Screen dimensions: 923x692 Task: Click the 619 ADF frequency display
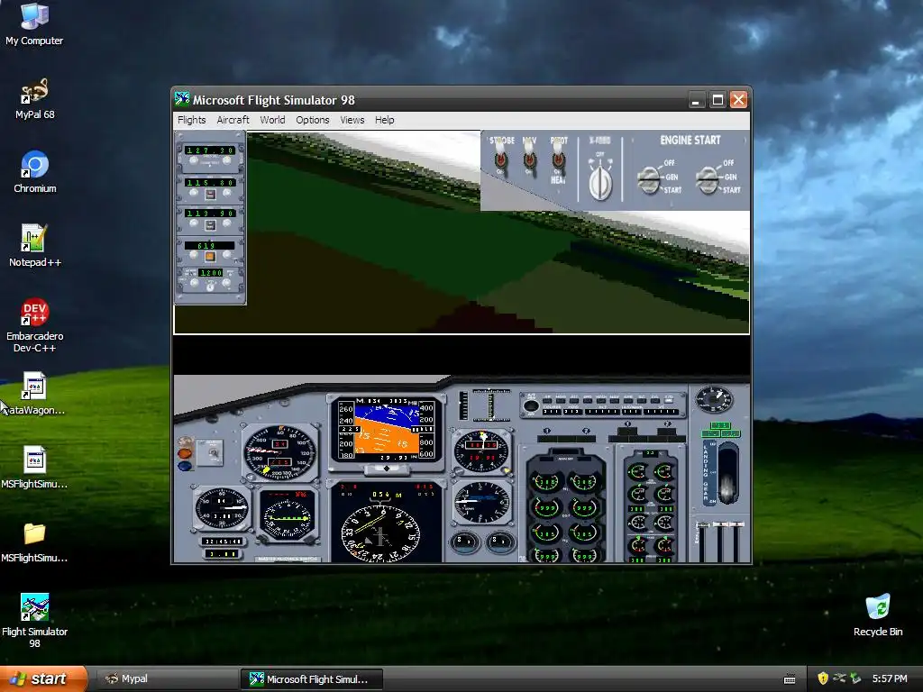(209, 245)
